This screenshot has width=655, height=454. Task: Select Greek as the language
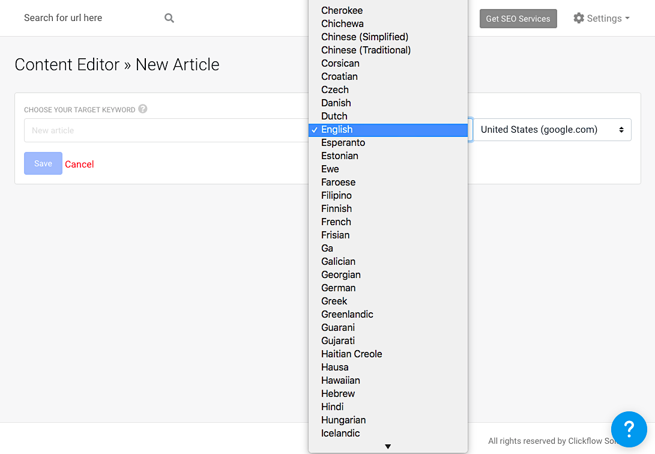coord(388,301)
